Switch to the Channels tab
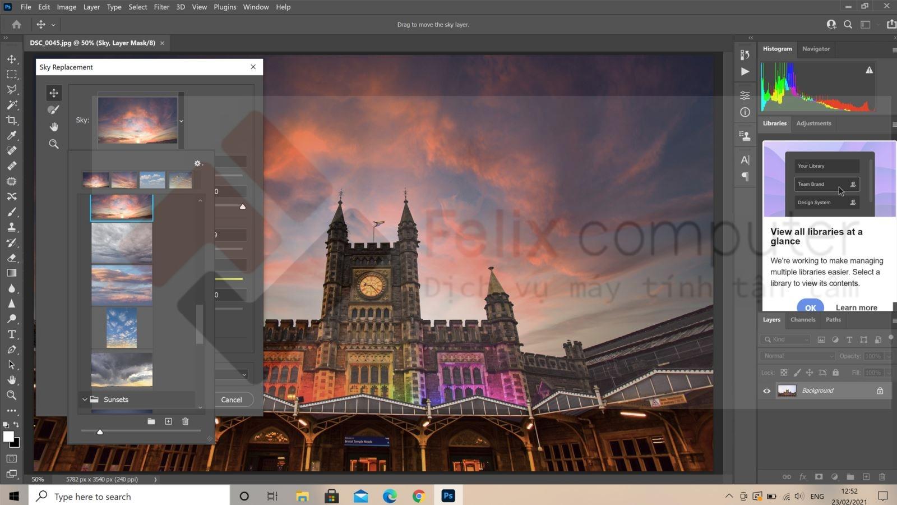 tap(802, 320)
